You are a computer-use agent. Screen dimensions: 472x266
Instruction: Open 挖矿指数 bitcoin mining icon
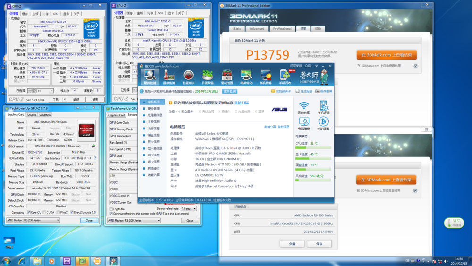[x=323, y=124]
